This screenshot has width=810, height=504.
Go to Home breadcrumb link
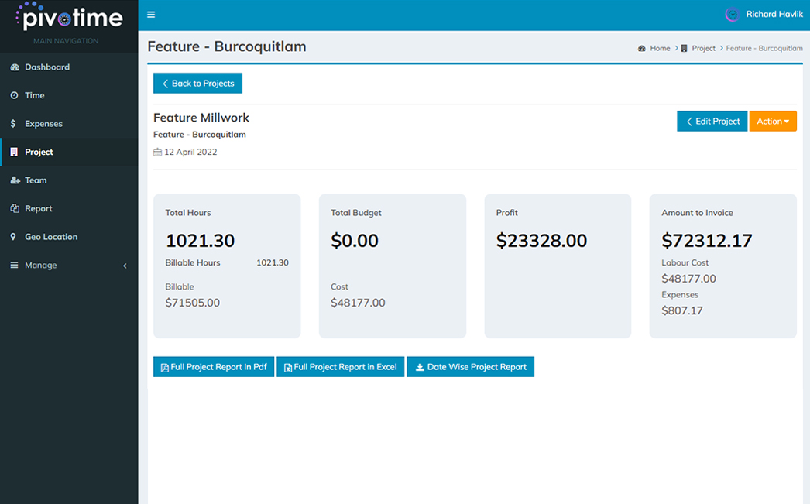(x=659, y=48)
